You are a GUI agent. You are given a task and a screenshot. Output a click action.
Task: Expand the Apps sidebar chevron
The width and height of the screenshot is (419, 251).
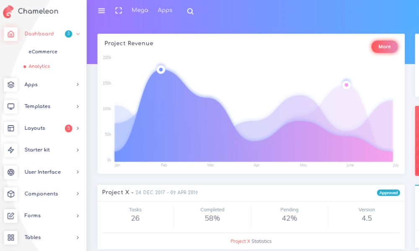(78, 85)
